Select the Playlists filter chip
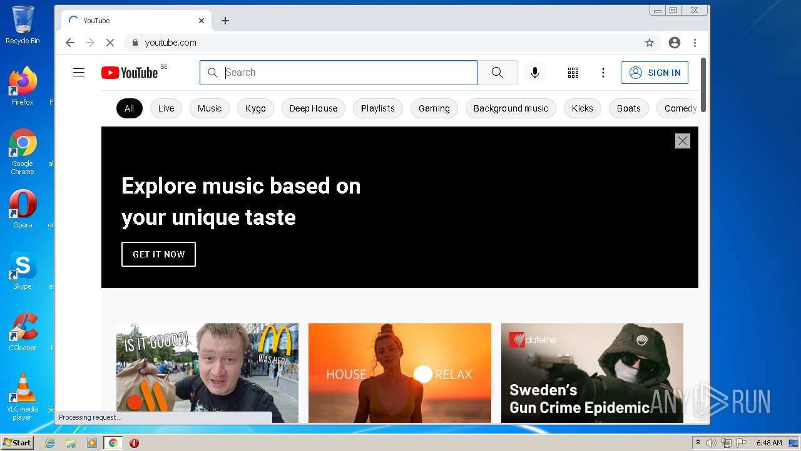Screen dimensions: 801x451 tap(378, 108)
